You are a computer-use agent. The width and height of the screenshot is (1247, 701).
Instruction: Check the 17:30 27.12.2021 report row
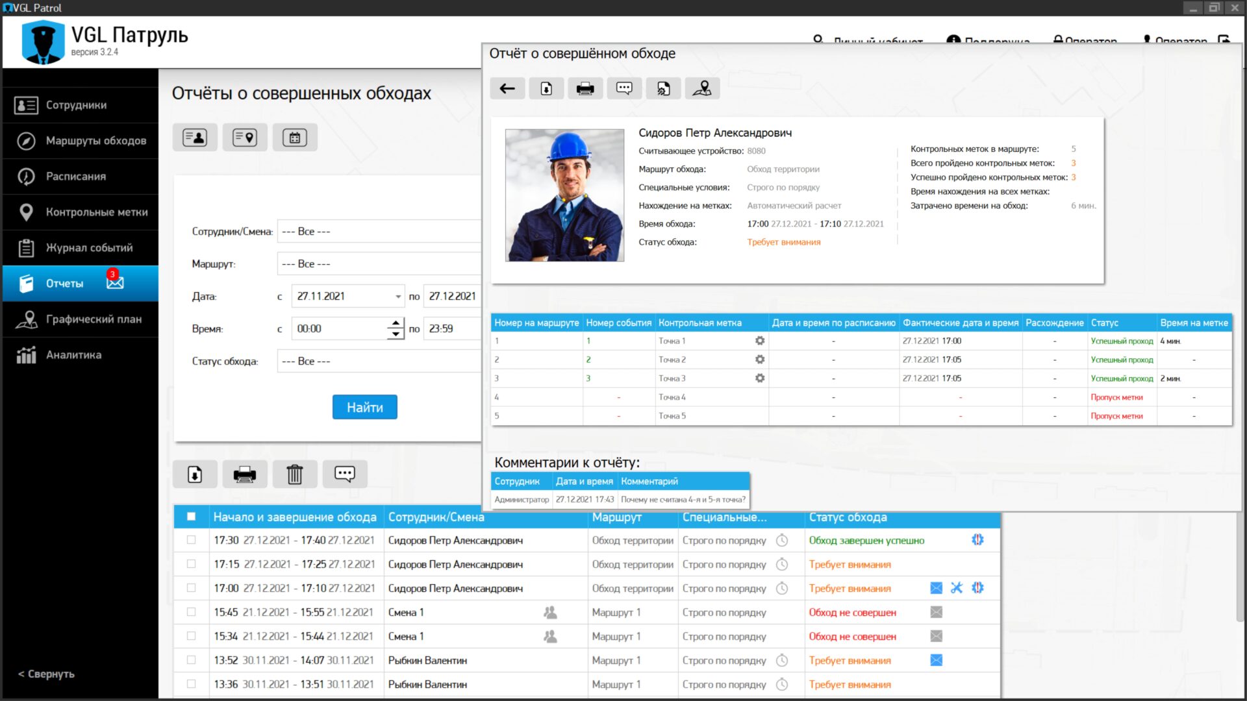tap(191, 540)
